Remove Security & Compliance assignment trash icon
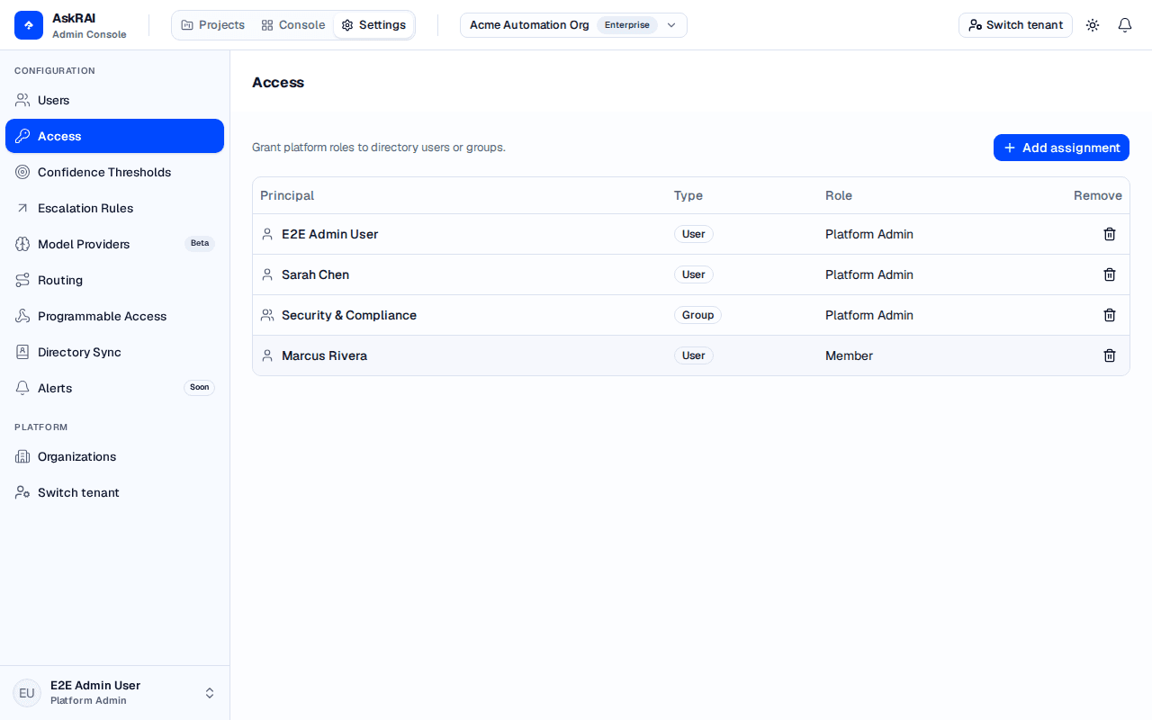 (x=1110, y=315)
